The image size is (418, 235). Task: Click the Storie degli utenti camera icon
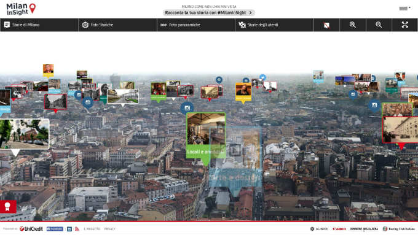pyautogui.click(x=242, y=25)
